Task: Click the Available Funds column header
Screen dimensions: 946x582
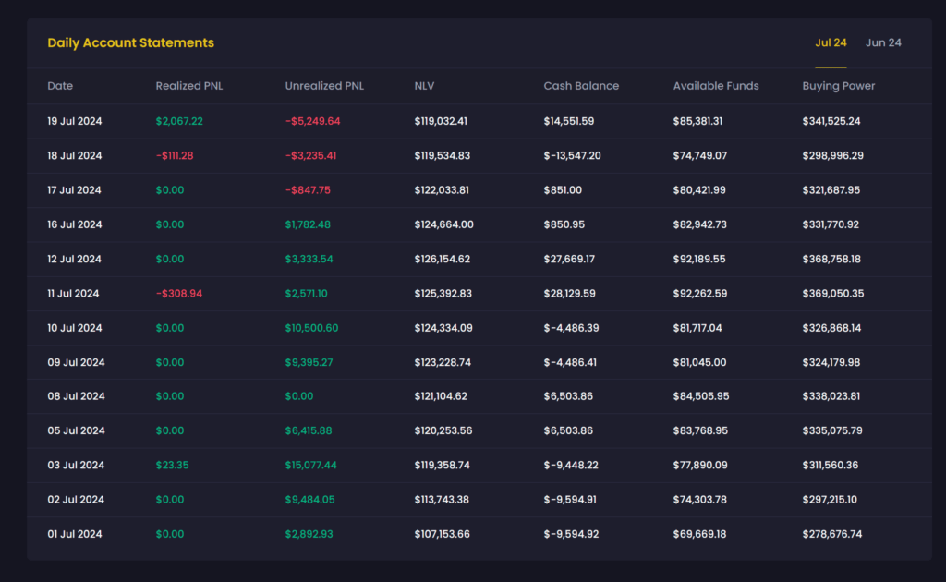Action: (x=716, y=85)
